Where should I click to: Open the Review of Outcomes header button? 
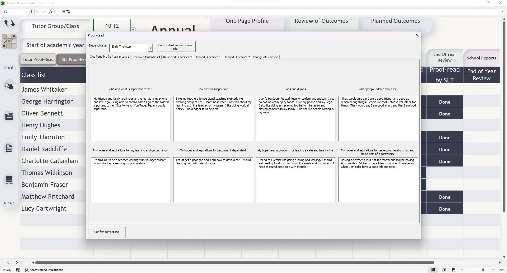pos(321,21)
